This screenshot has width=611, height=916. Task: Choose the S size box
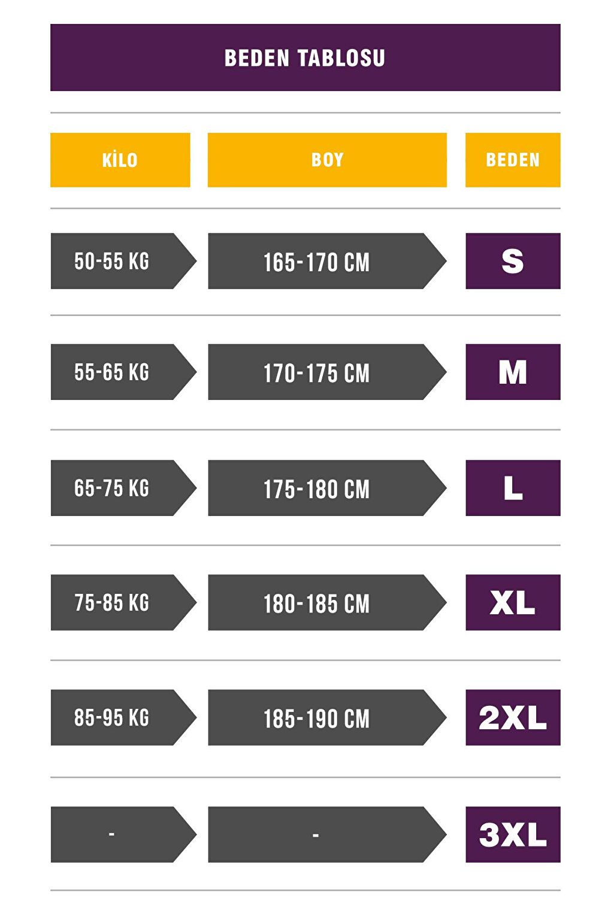513,261
